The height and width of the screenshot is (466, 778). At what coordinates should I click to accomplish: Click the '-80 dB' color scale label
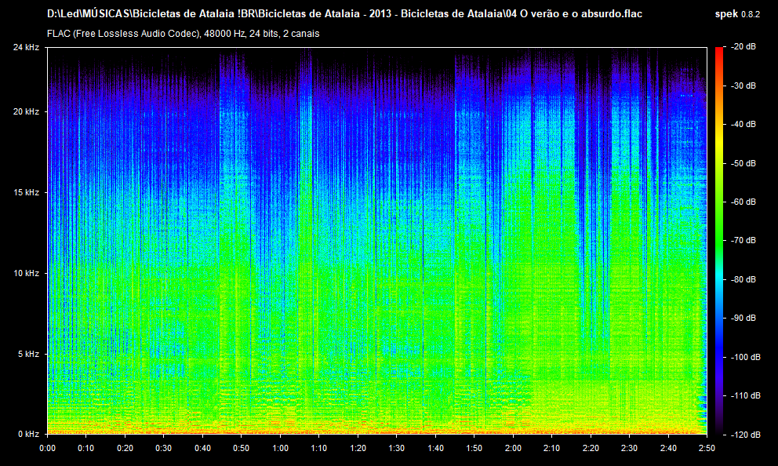pyautogui.click(x=743, y=279)
